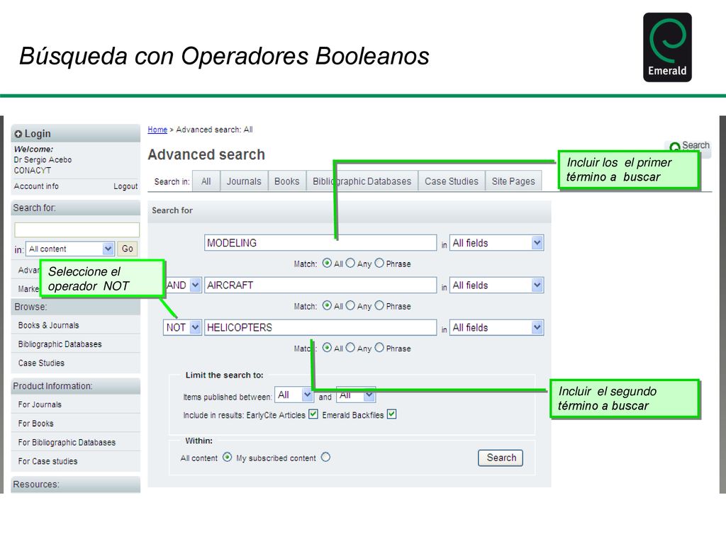Click the Emerald logo

[667, 47]
